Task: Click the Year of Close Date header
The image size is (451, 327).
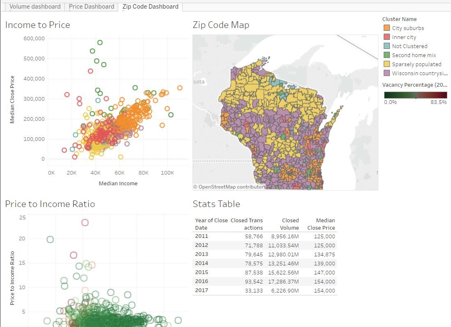Action: (211, 224)
